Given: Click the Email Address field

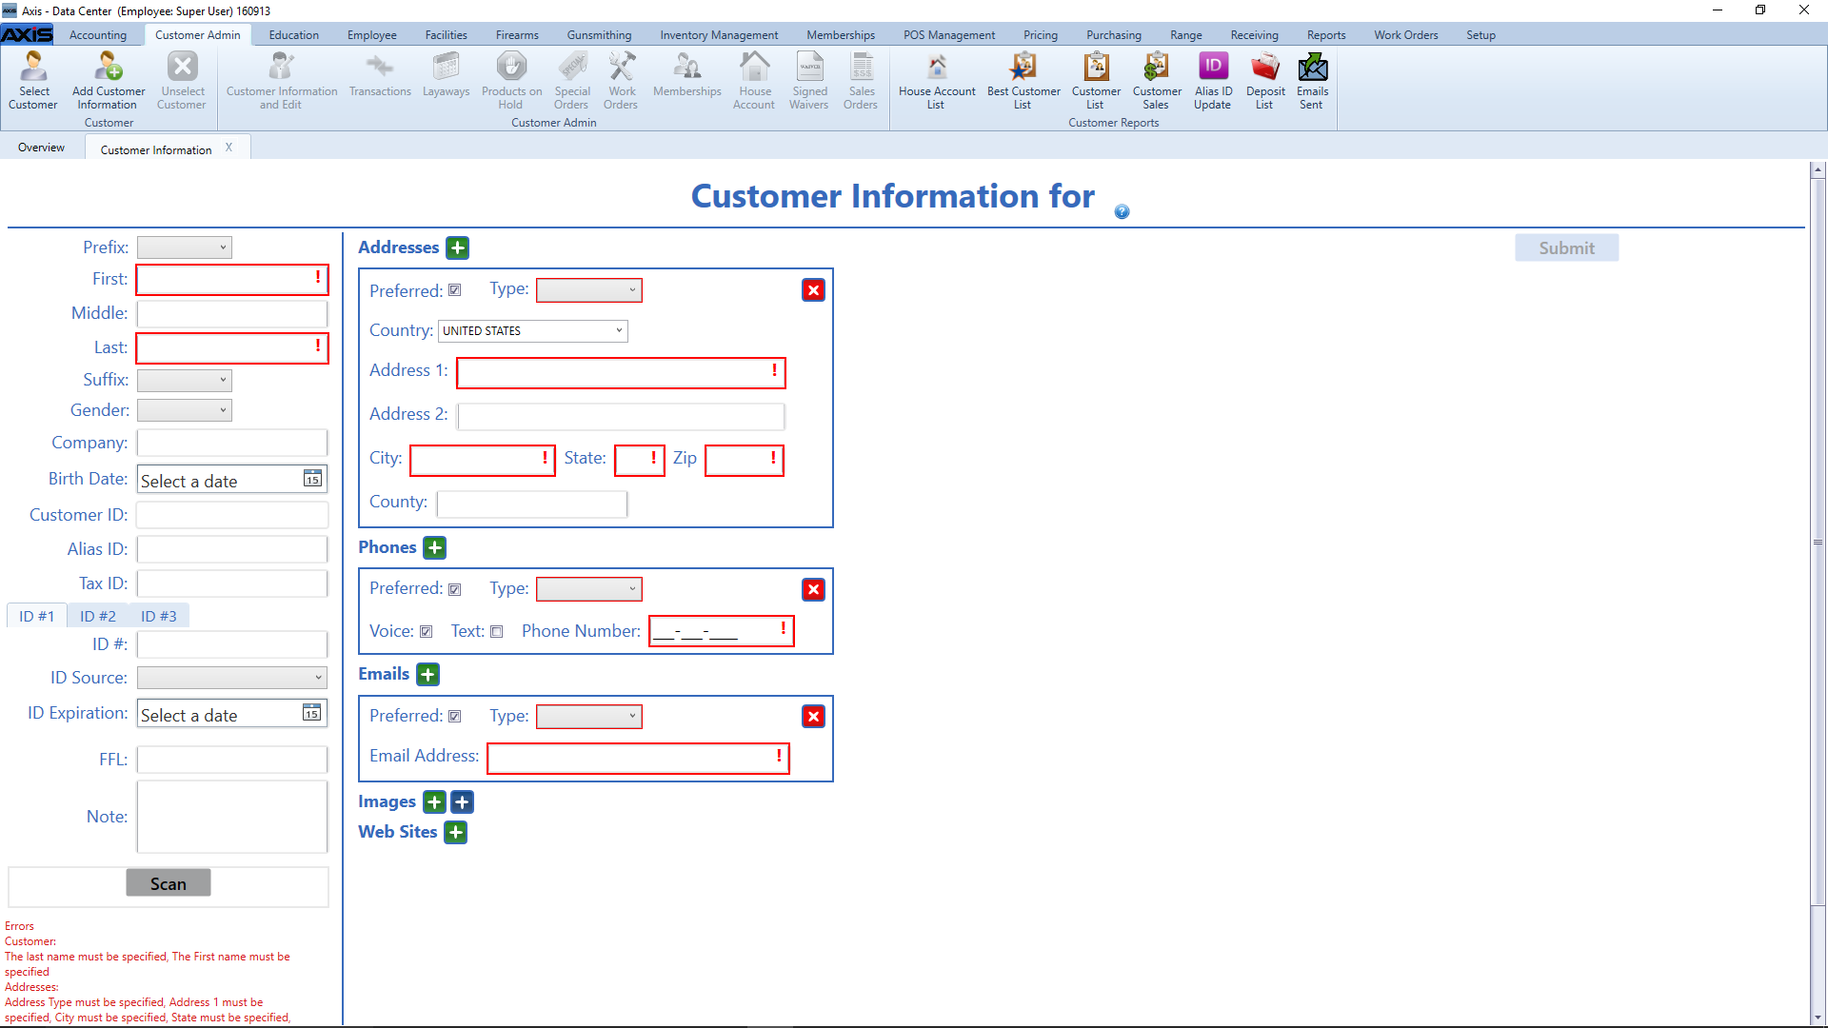Looking at the screenshot, I should [638, 759].
